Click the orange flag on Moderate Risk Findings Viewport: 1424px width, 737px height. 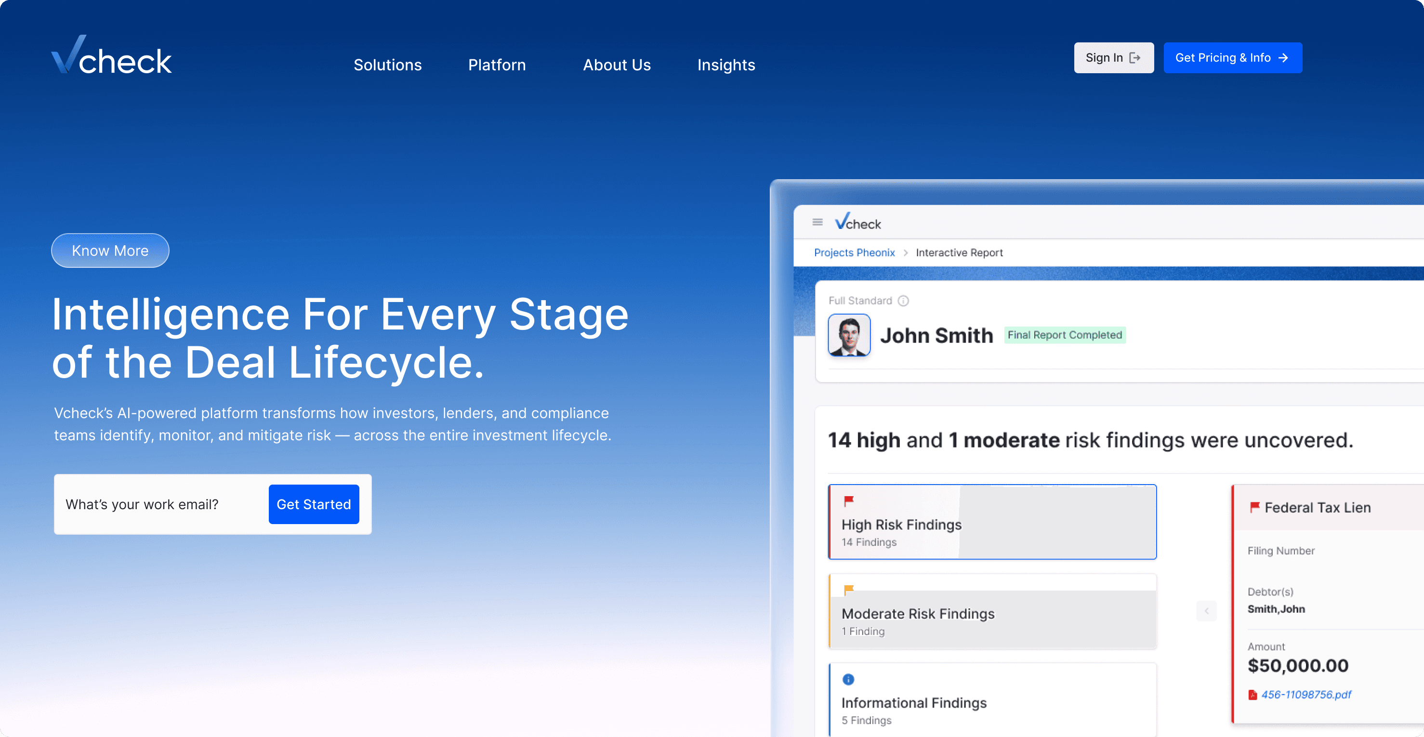pos(848,590)
